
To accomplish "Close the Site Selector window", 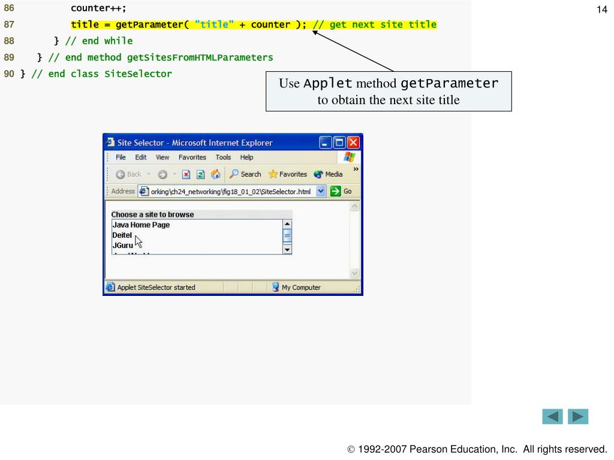I will click(x=353, y=143).
